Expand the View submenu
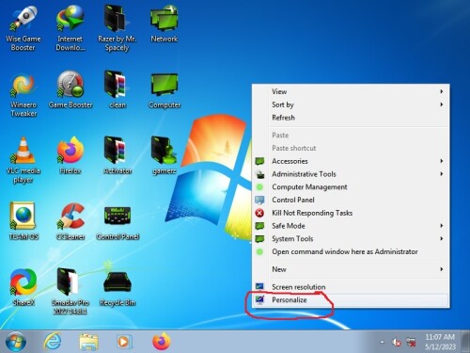 [x=351, y=91]
